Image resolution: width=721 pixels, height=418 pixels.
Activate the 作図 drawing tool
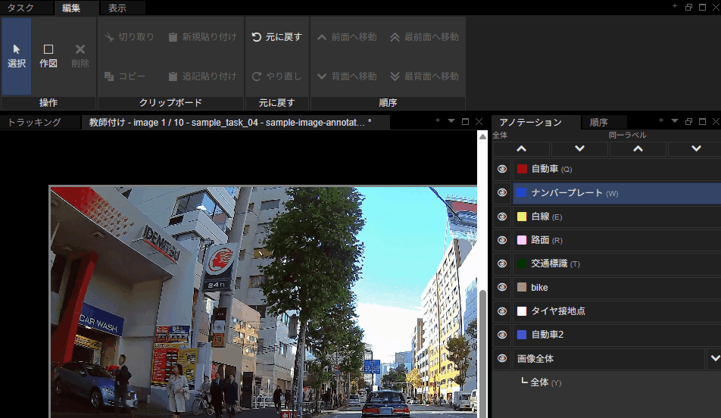[x=48, y=56]
